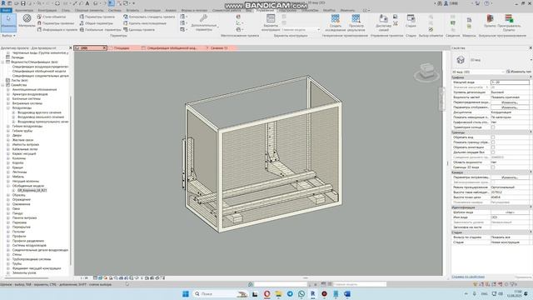Click the Масштаб вида 1:20 field

click(510, 82)
